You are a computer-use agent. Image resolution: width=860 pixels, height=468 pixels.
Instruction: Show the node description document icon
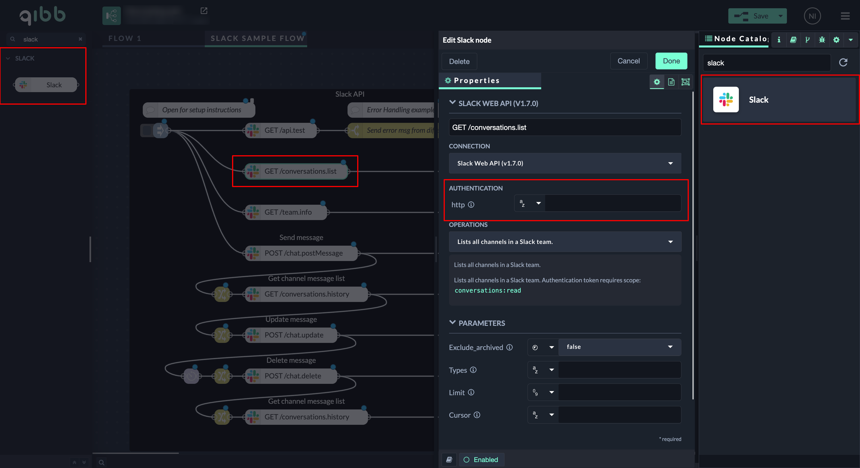click(x=671, y=82)
